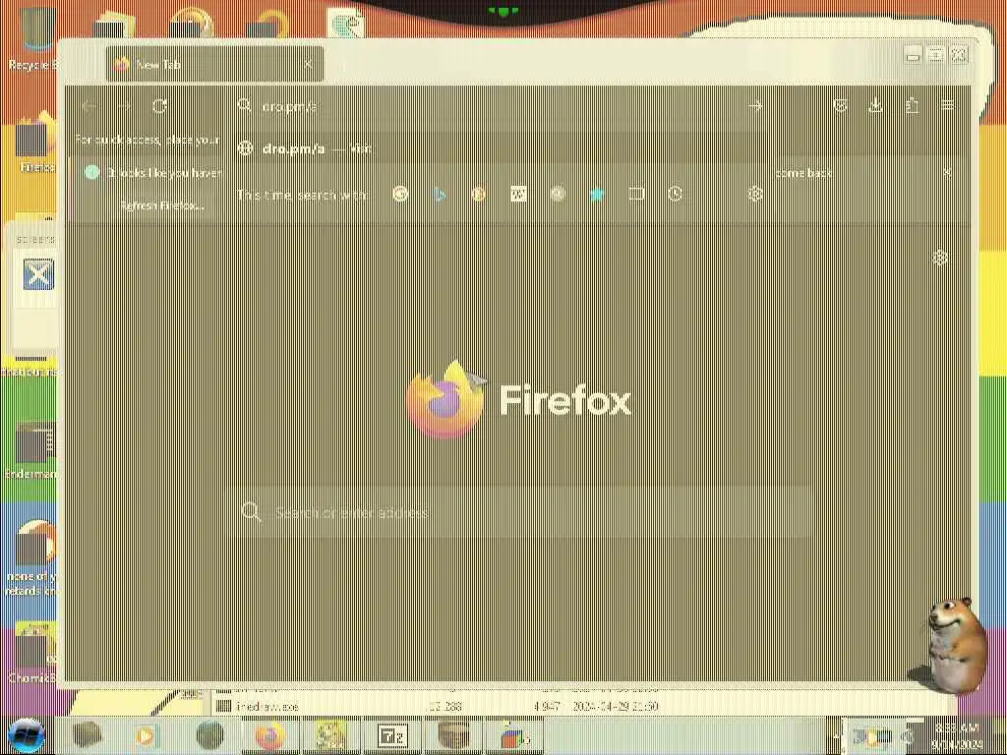
Task: Select the dro.pm/a visit suggestion
Action: tap(501, 149)
